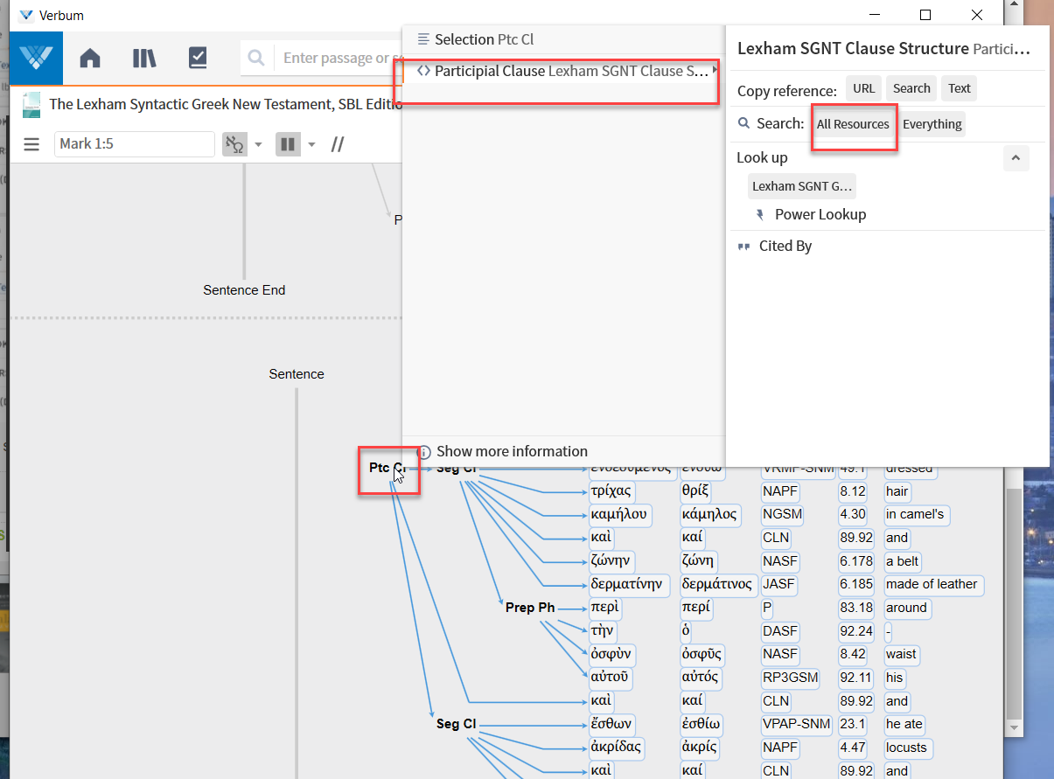Click the Lexham SGNT book cover icon
Screen dimensions: 1054x779
tap(31, 104)
